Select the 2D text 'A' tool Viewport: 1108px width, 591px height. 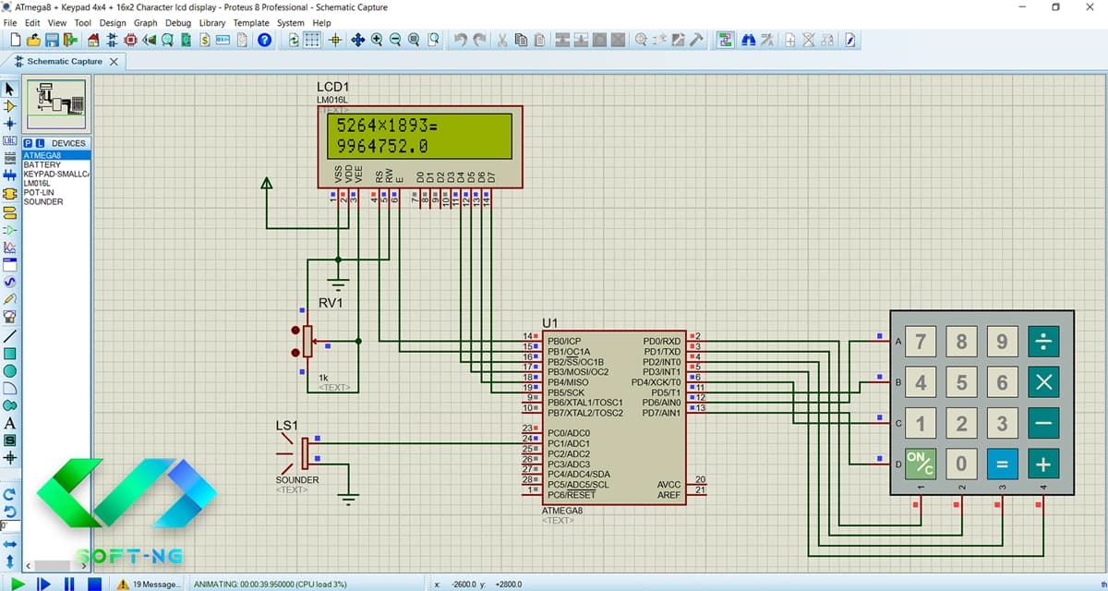[10, 423]
